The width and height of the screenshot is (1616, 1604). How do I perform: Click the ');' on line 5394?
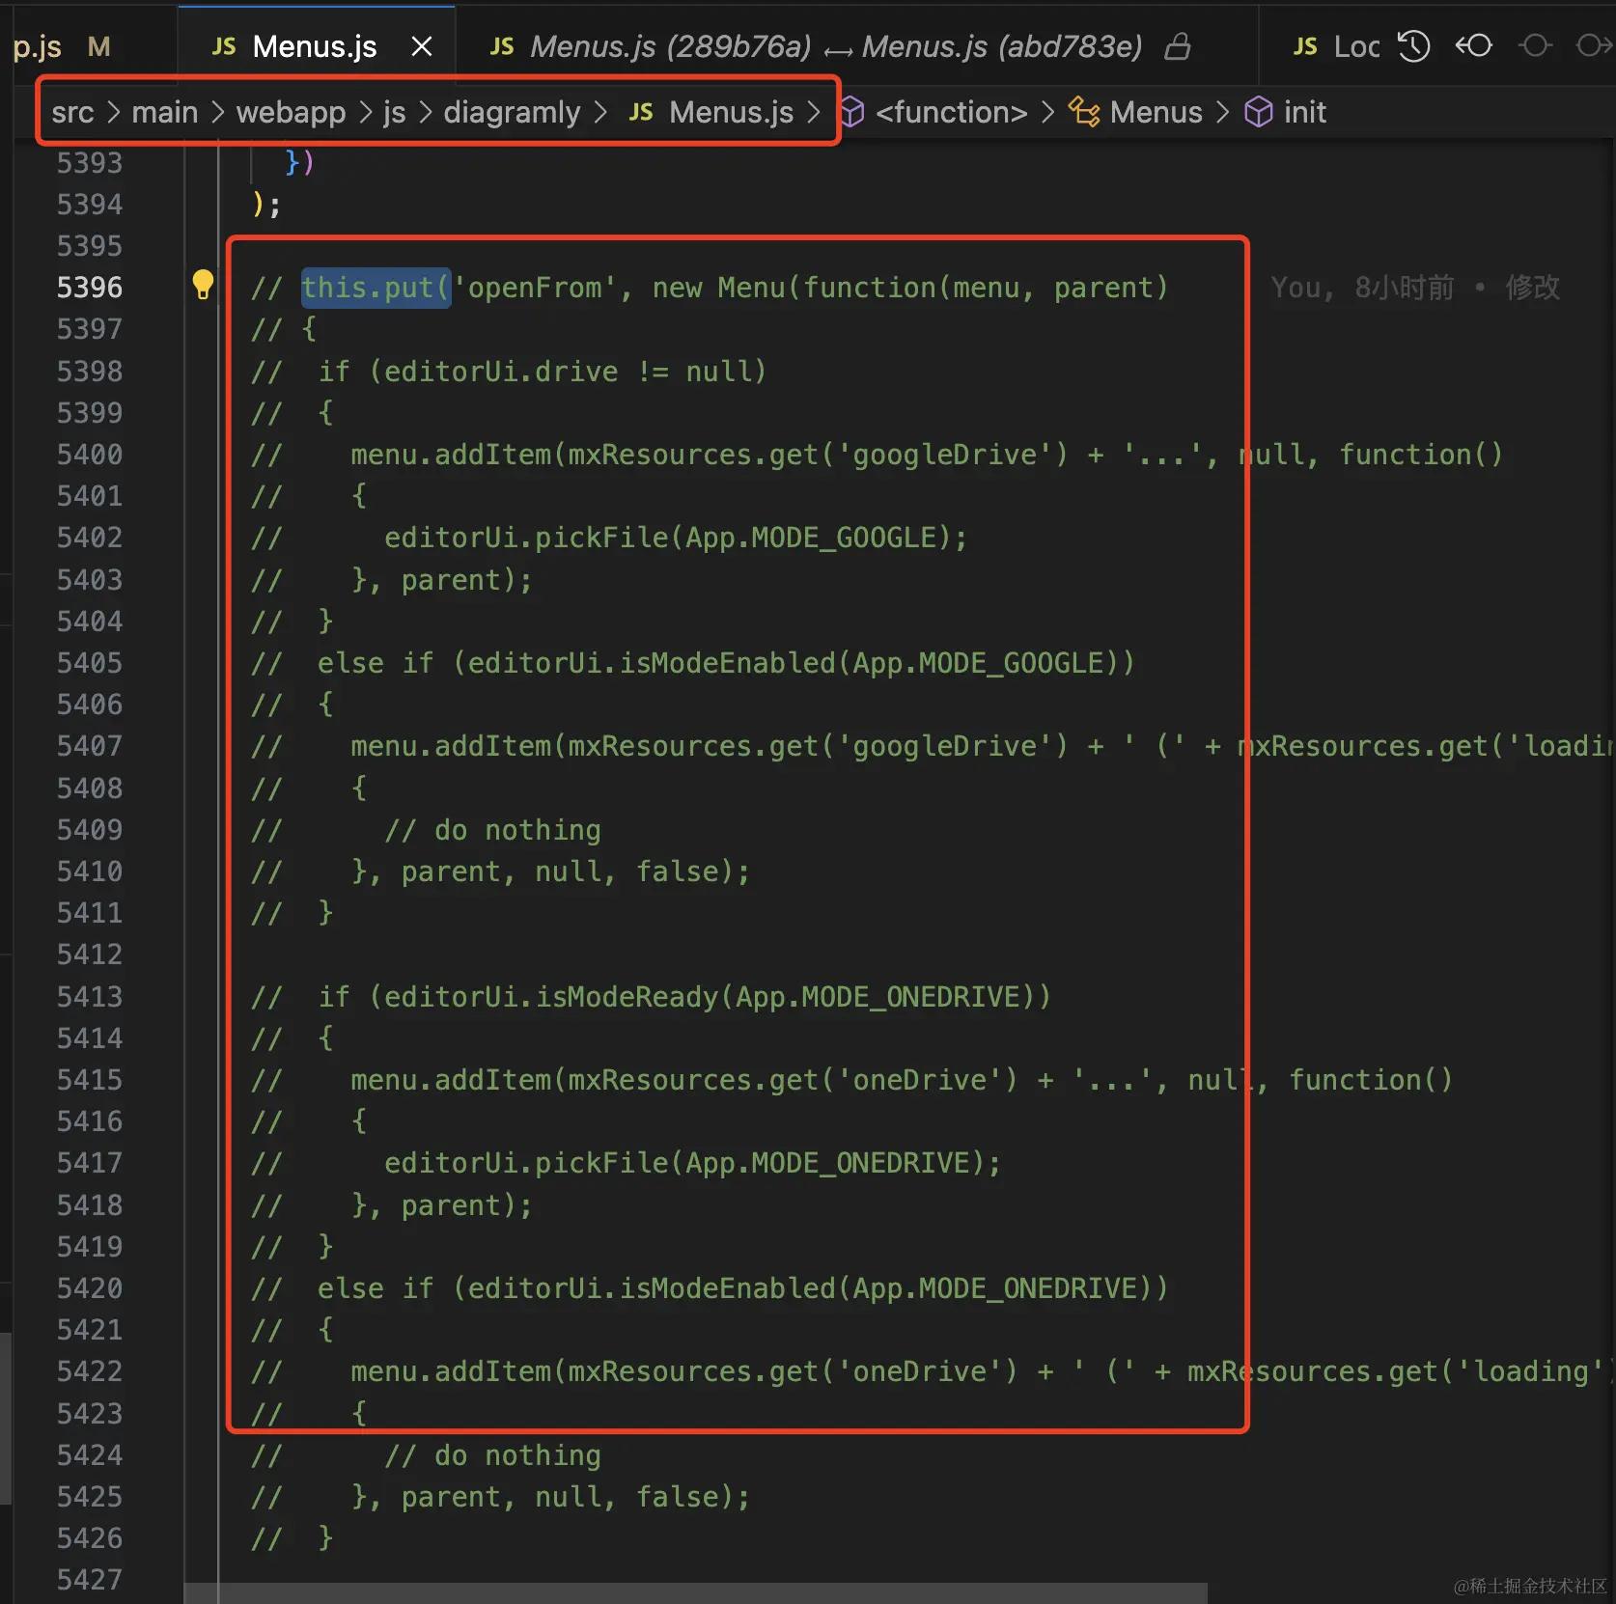pos(266,205)
